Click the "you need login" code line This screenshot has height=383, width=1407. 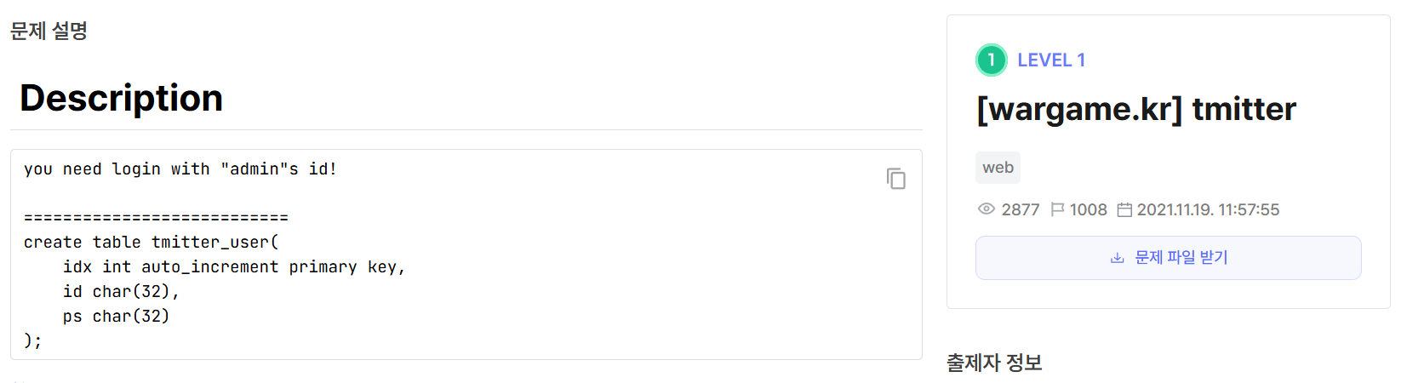point(180,169)
